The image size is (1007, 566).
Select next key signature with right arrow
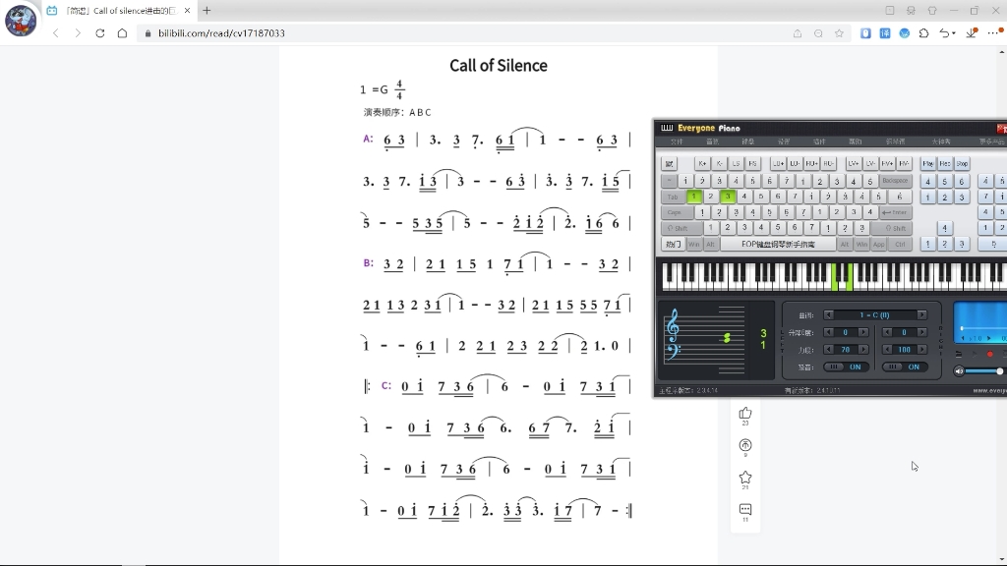click(x=921, y=315)
